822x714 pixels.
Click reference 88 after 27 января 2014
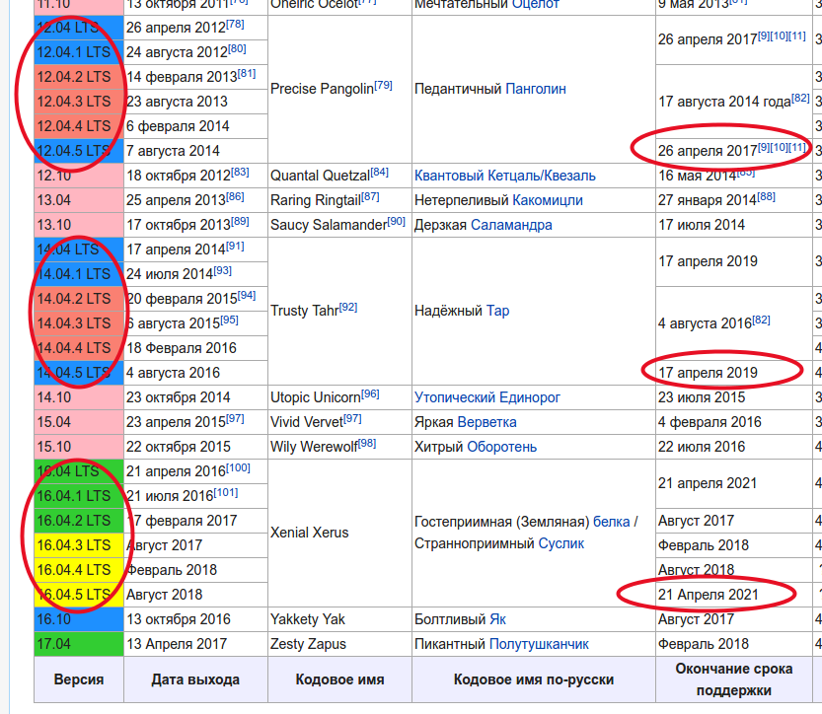click(x=766, y=196)
